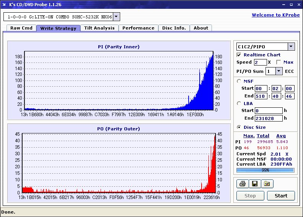Image resolution: width=303 pixels, height=217 pixels.
Task: Click the PI Avg value 5.843
Action: (x=282, y=142)
